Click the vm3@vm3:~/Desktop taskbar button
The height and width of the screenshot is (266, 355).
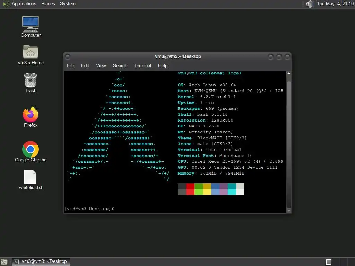pyautogui.click(x=41, y=262)
